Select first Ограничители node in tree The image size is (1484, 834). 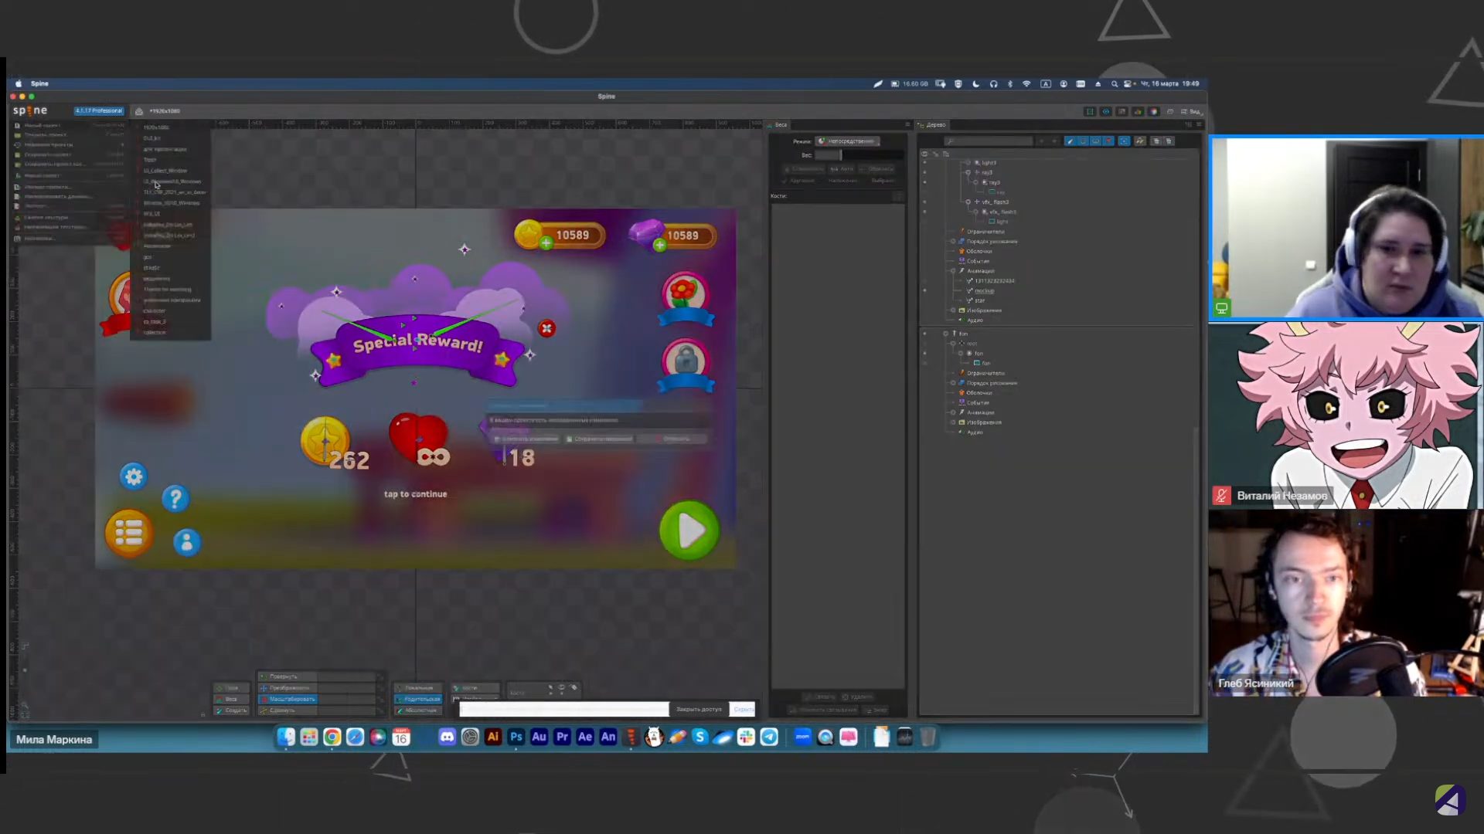click(x=985, y=232)
